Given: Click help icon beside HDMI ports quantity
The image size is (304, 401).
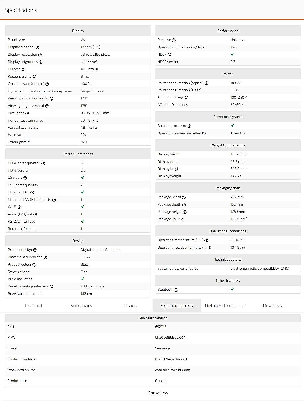Looking at the screenshot, I should (43, 163).
